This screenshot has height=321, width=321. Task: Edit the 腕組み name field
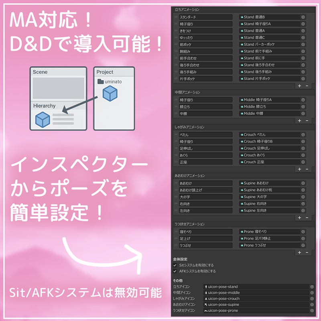coord(206,51)
